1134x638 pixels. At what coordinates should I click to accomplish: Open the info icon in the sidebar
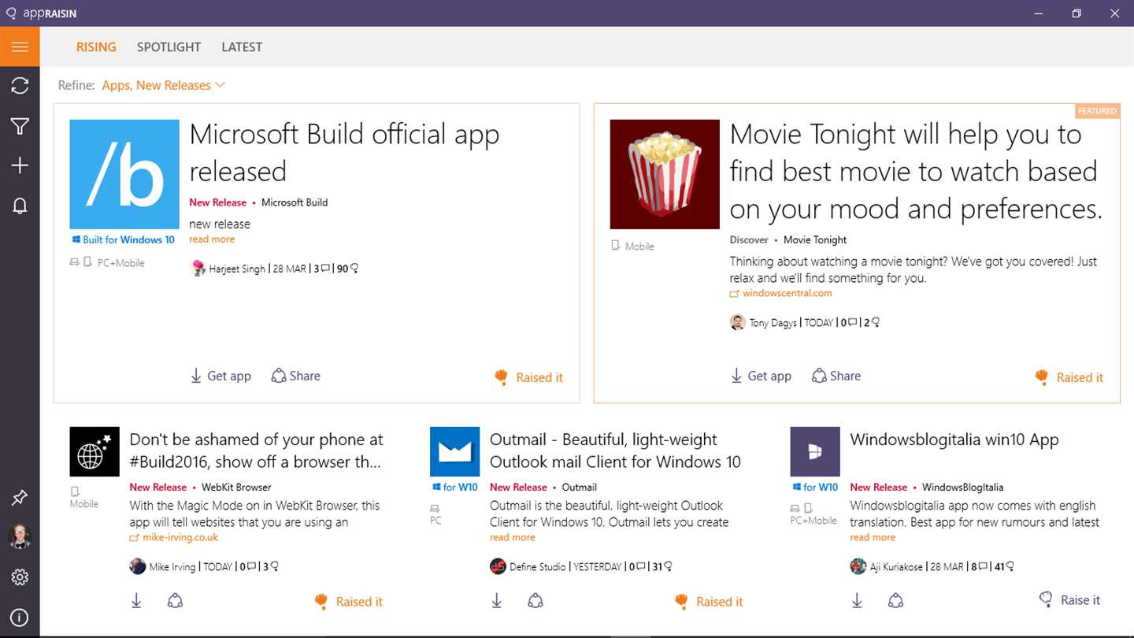(x=20, y=618)
